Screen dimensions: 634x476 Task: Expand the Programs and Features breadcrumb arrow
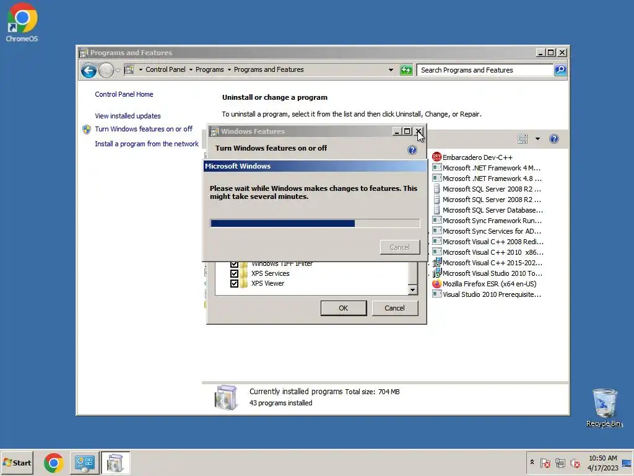[229, 69]
